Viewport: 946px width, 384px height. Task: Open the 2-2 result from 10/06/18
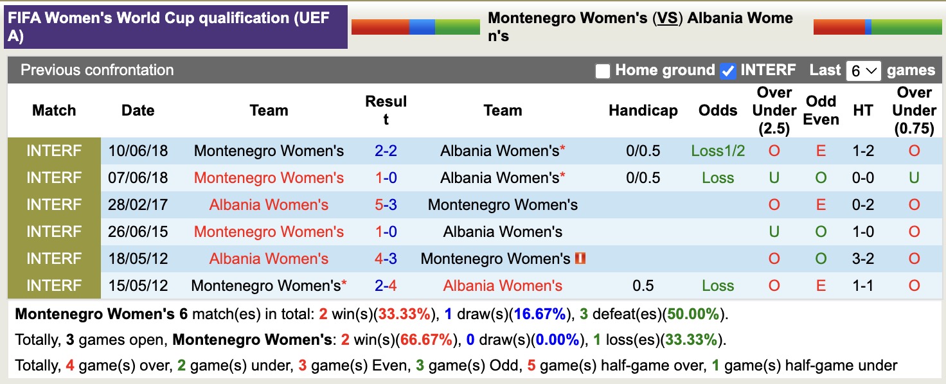(x=386, y=151)
